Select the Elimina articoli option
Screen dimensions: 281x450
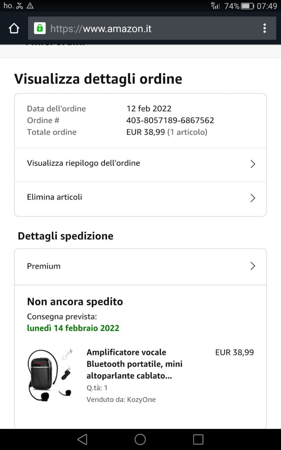point(54,197)
